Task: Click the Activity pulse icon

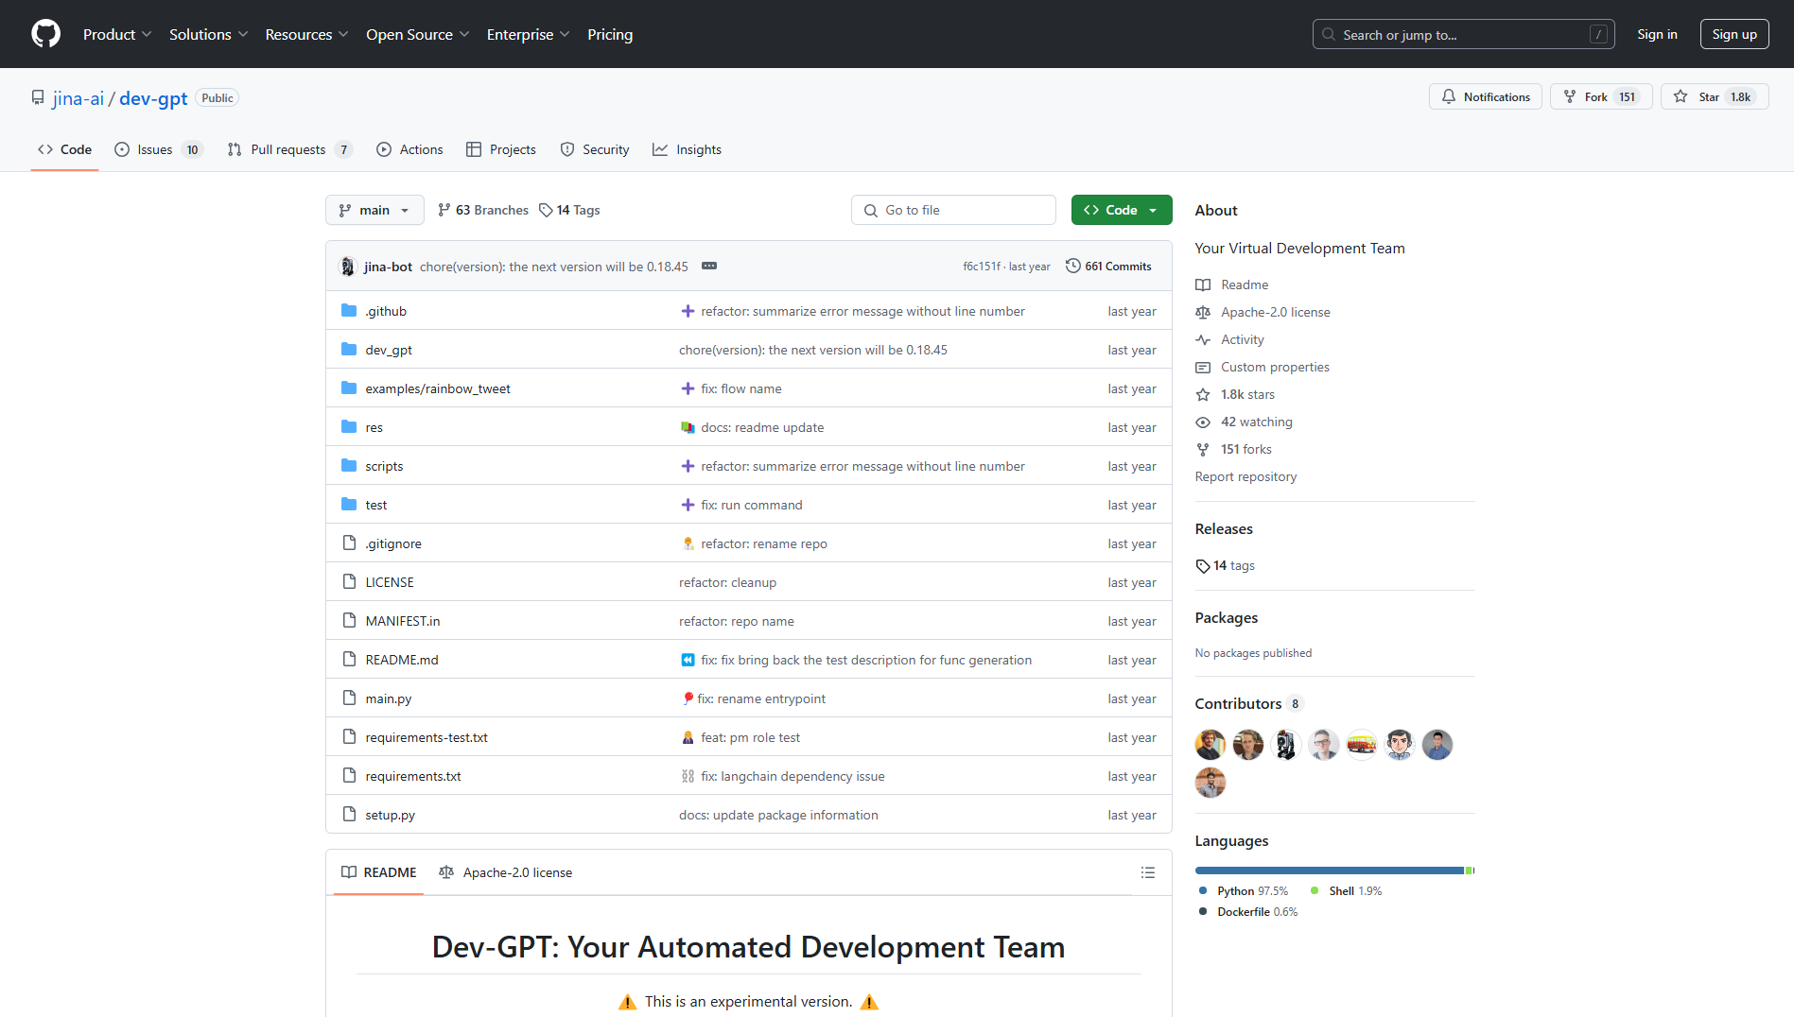Action: (x=1203, y=339)
